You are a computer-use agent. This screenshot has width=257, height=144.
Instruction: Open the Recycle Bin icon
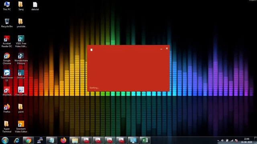pyautogui.click(x=7, y=23)
